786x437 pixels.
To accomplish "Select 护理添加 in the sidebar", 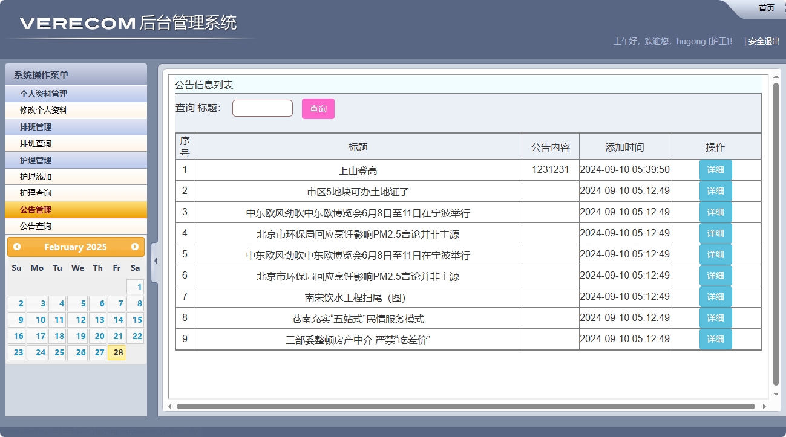I will (x=75, y=176).
